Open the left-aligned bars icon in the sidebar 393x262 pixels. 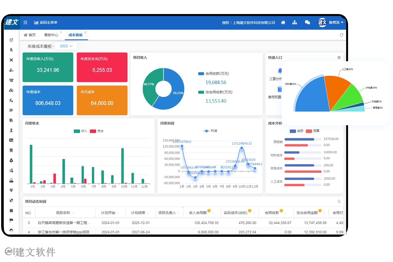click(11, 110)
